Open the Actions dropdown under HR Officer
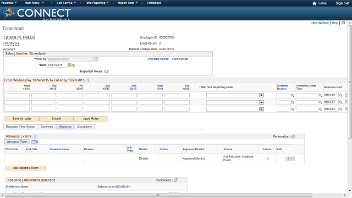 pyautogui.click(x=9, y=49)
